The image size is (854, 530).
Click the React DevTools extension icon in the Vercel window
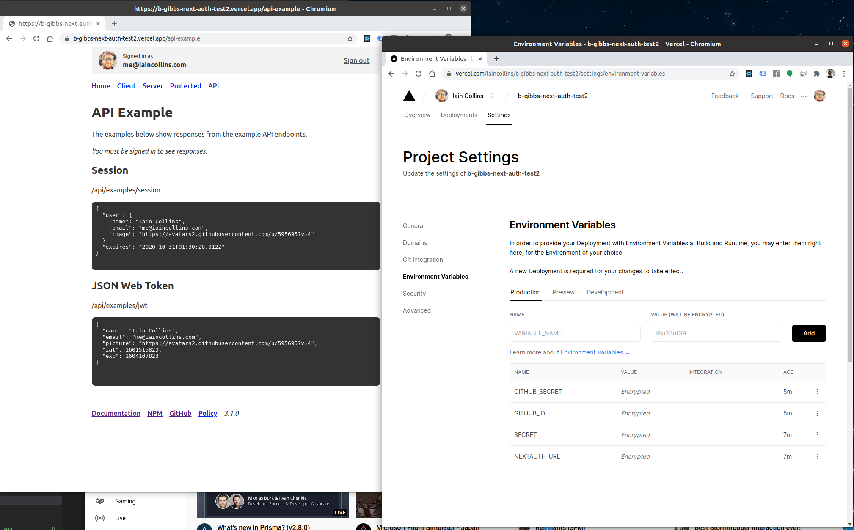[x=749, y=74]
